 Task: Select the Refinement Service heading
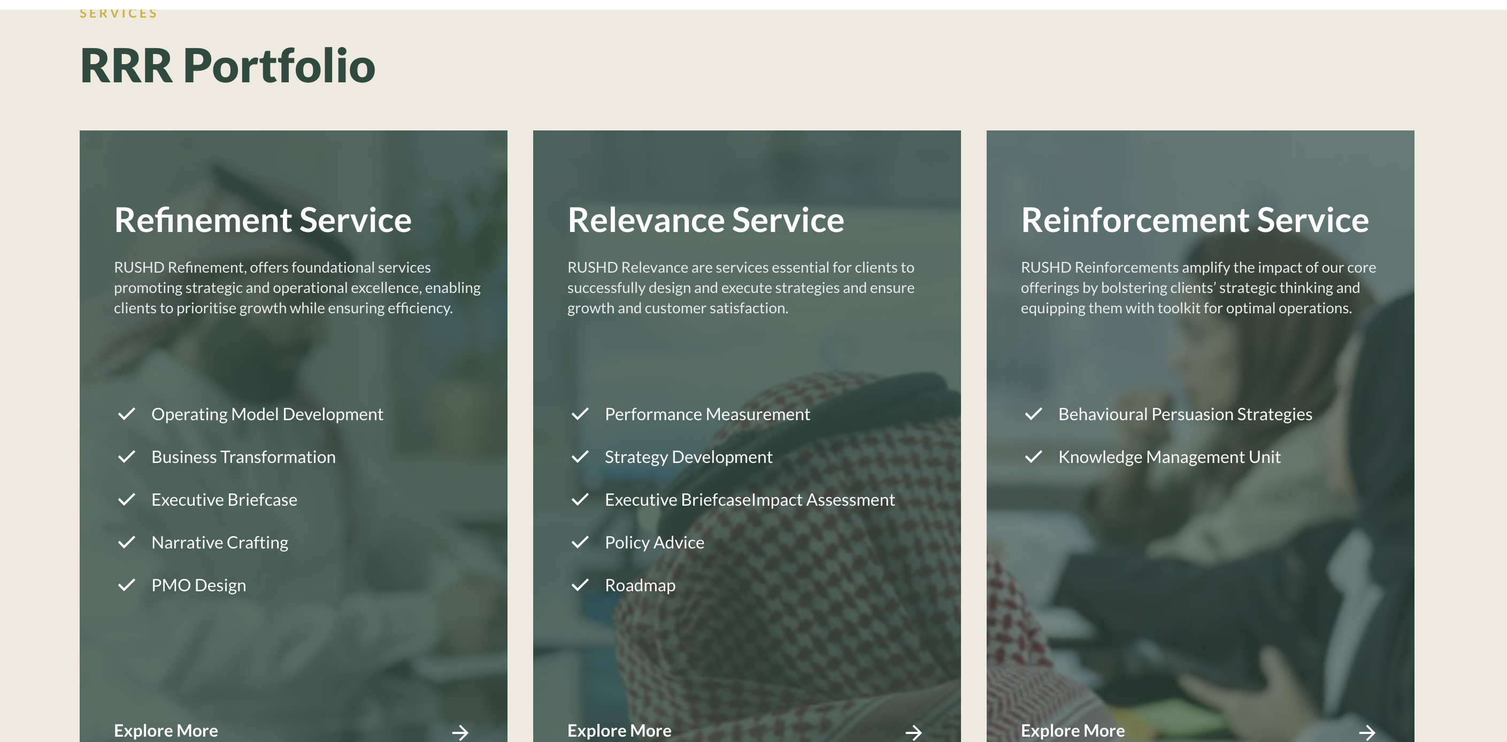tap(263, 220)
